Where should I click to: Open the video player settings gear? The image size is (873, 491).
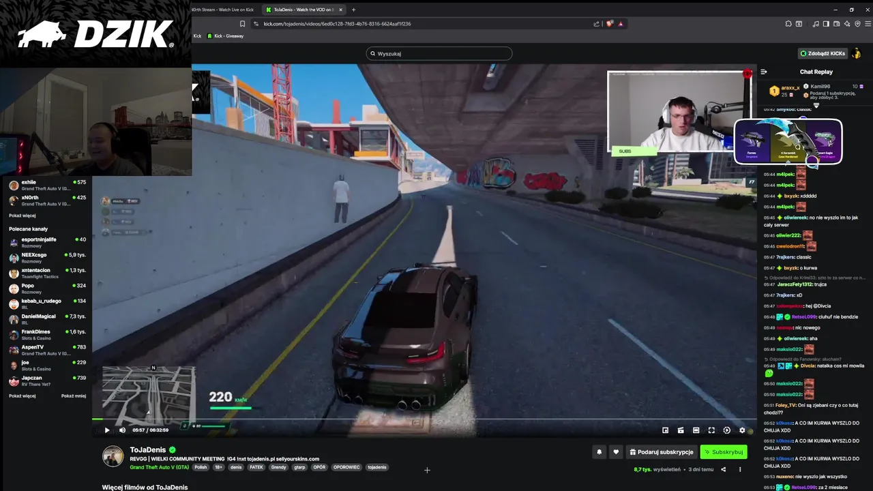pos(742,430)
